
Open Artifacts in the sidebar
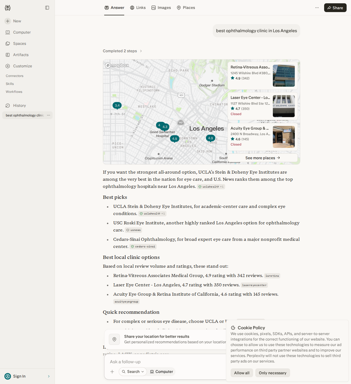click(17, 55)
